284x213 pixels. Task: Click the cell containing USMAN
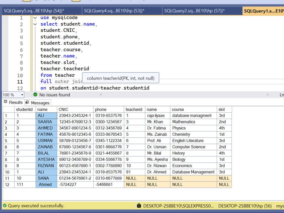(46, 141)
